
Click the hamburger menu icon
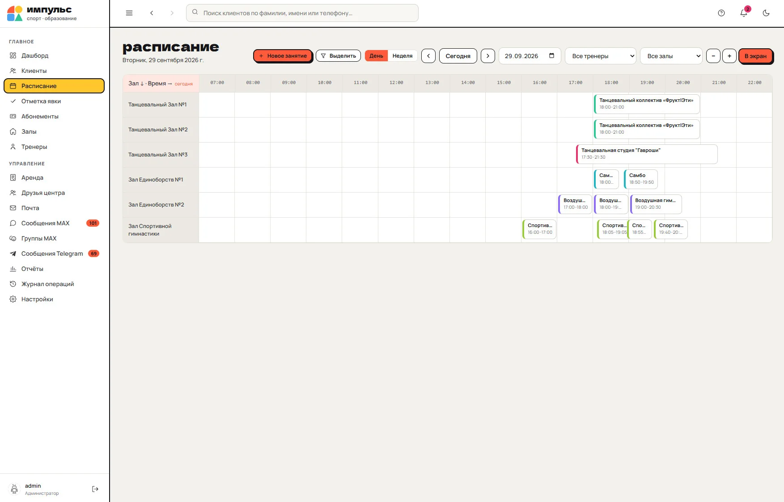pyautogui.click(x=129, y=13)
